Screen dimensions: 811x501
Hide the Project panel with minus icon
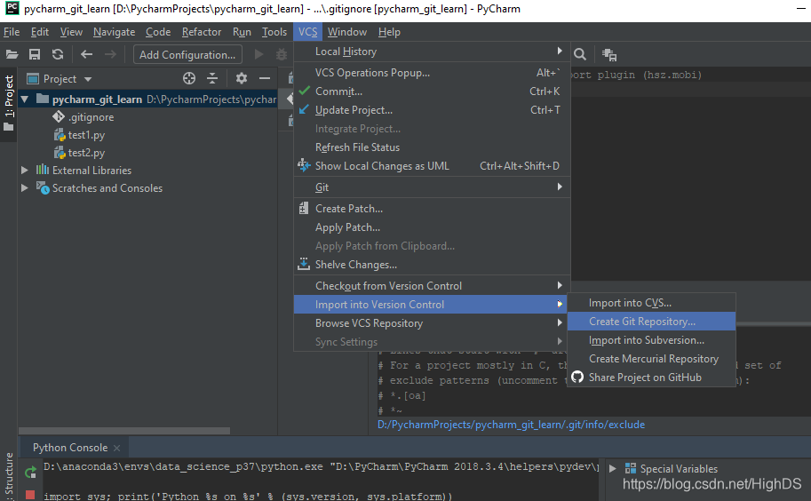point(265,78)
